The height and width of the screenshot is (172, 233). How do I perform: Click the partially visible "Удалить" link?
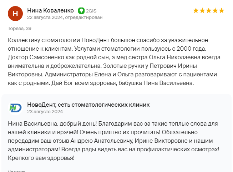(x=16, y=171)
